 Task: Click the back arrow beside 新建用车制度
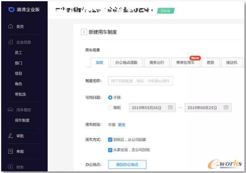tap(84, 32)
